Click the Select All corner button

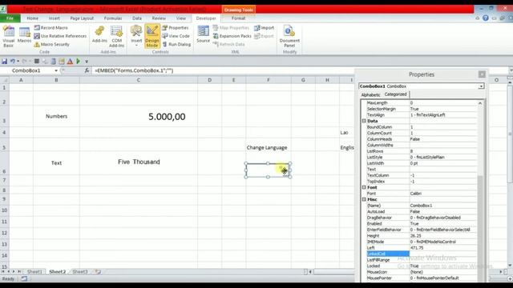5,80
